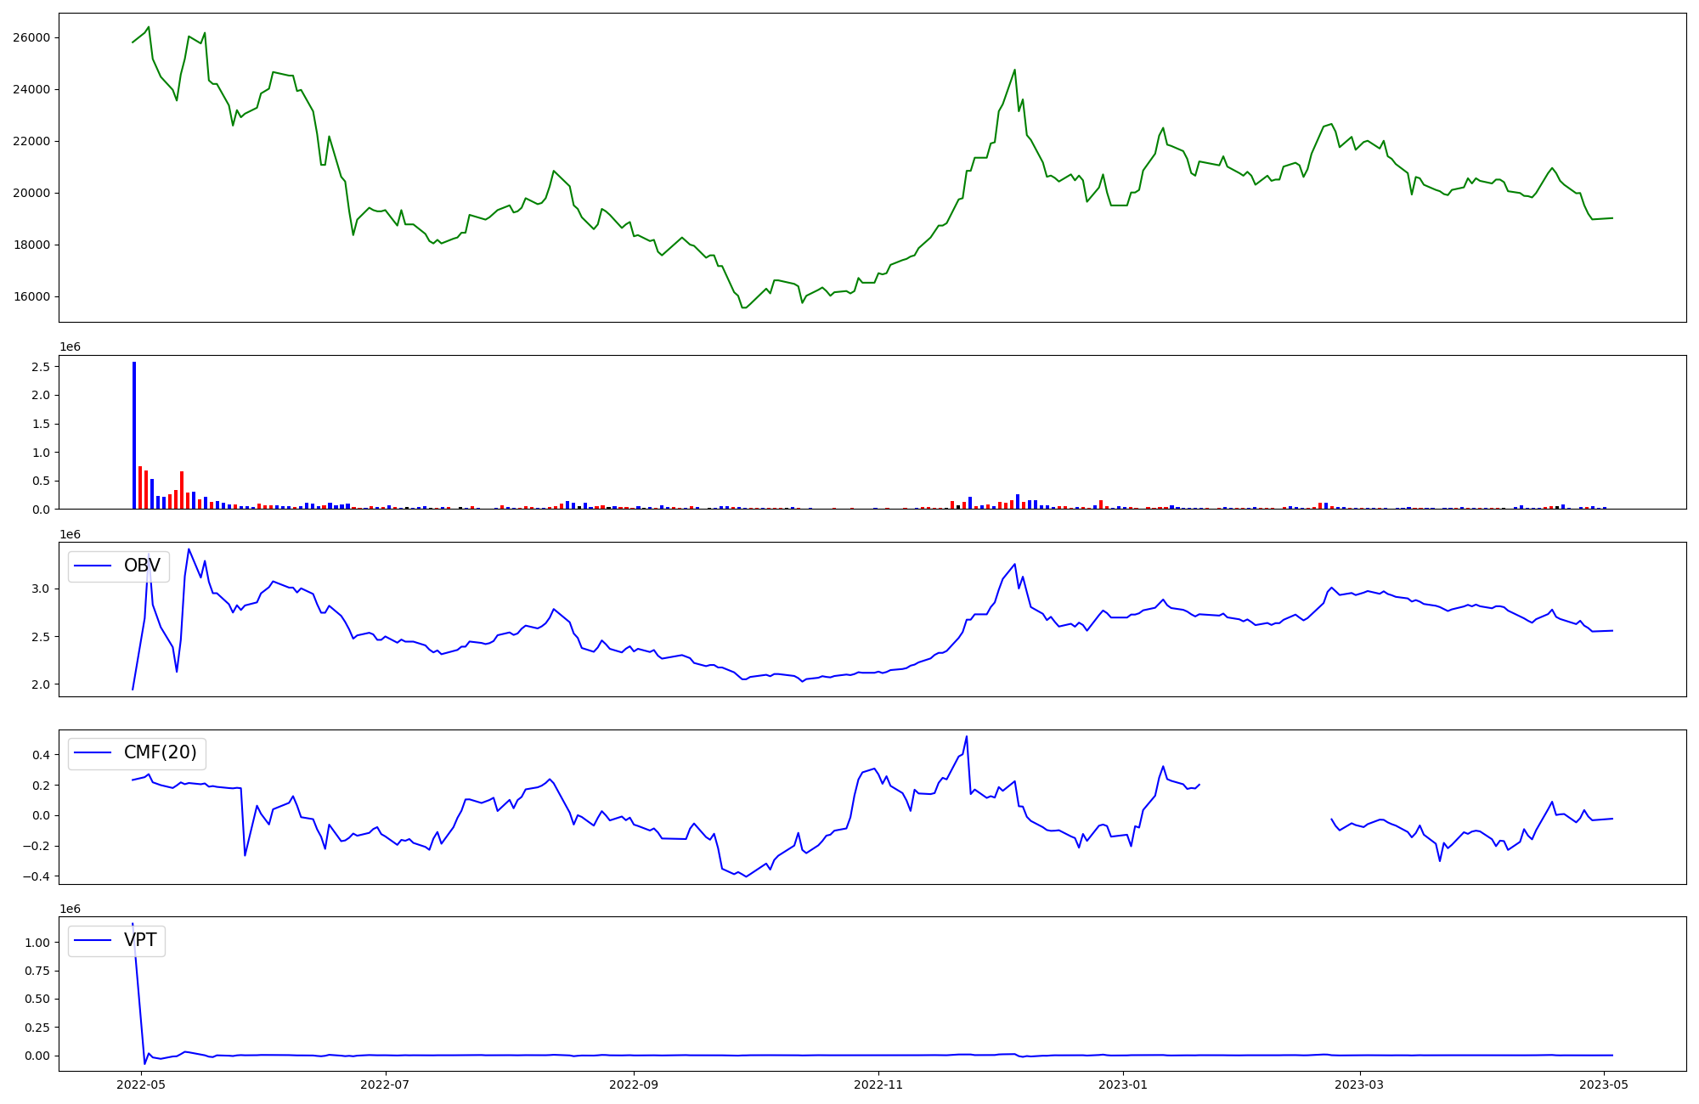1699x1104 pixels.
Task: Click the CMF(20) legend text
Action: [160, 752]
